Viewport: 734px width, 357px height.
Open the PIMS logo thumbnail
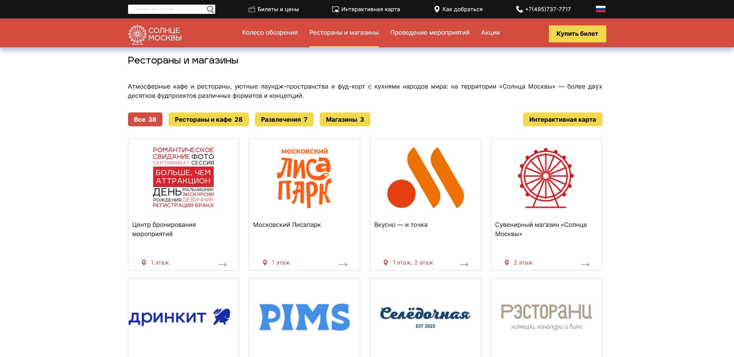304,317
